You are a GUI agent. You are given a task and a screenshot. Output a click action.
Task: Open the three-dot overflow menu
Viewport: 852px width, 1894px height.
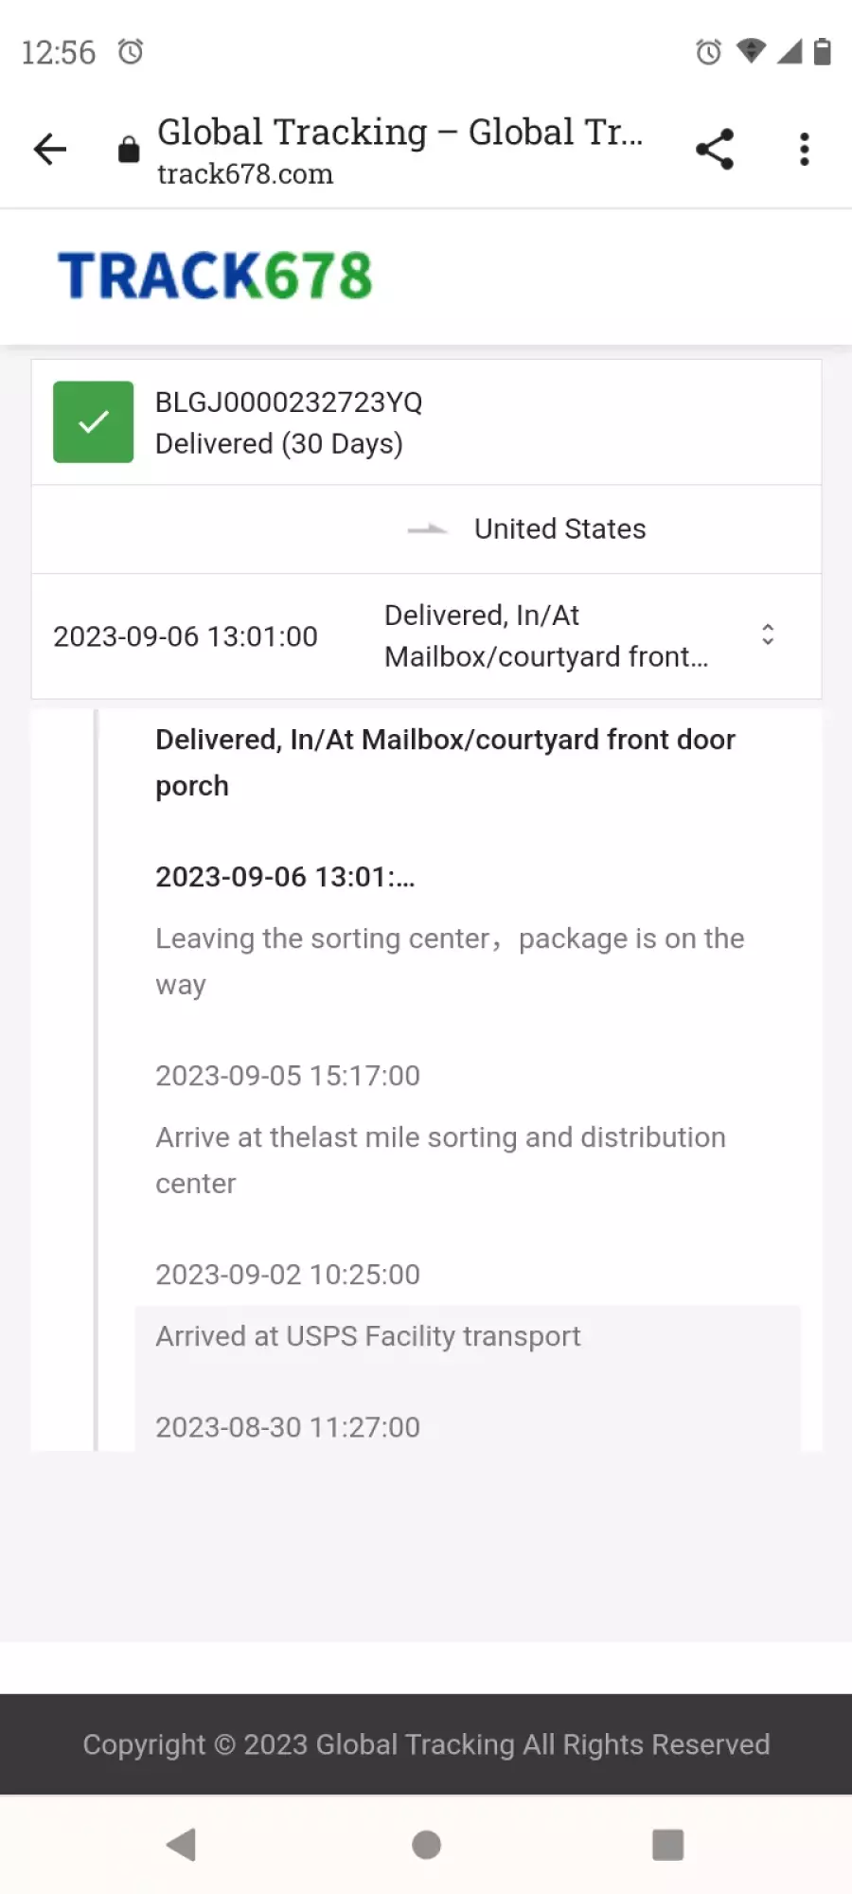pyautogui.click(x=805, y=150)
